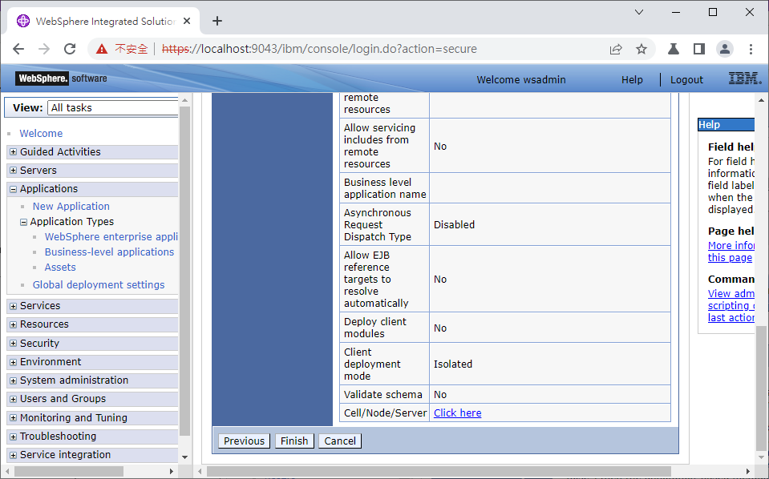Image resolution: width=769 pixels, height=479 pixels.
Task: Expand Guided Activities section
Action: click(x=14, y=152)
